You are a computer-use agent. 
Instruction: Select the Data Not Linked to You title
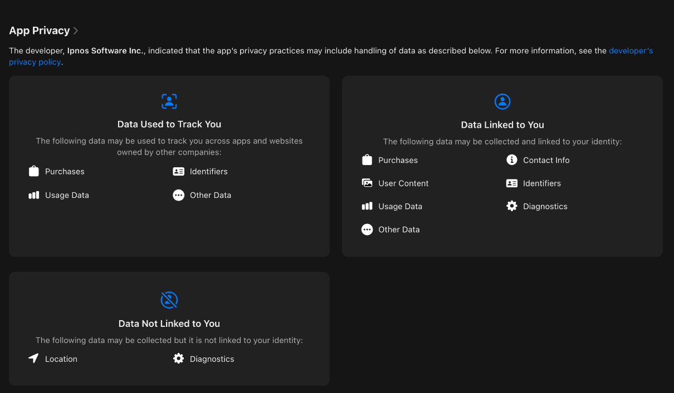pos(169,324)
